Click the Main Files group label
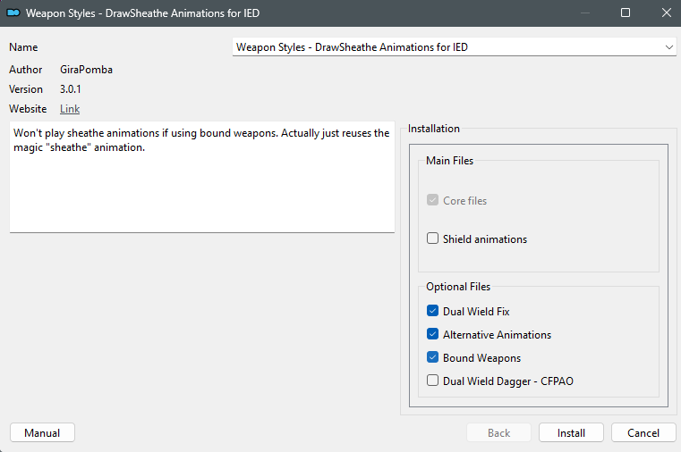 click(449, 161)
